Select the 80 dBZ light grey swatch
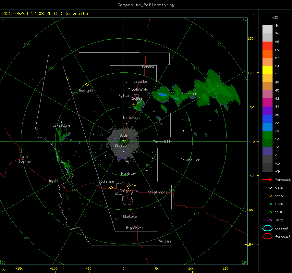The height and width of the screenshot is (273, 292). click(267, 30)
